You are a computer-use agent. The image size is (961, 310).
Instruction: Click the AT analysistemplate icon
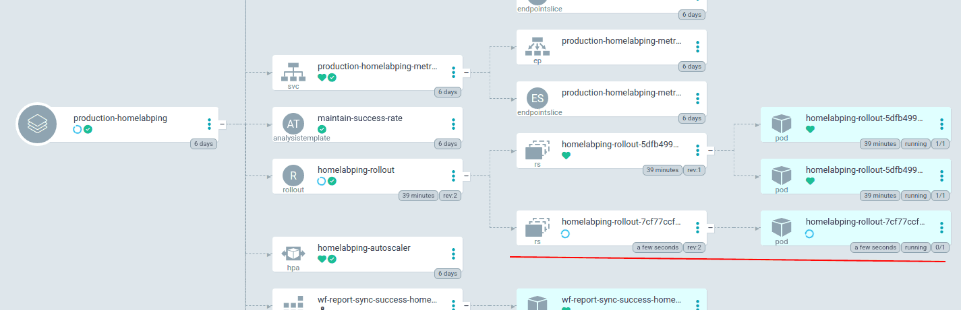click(x=292, y=123)
